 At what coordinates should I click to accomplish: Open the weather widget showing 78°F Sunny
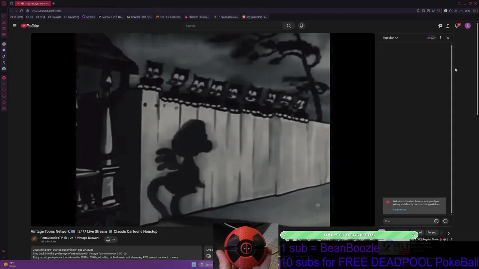click(x=10, y=265)
